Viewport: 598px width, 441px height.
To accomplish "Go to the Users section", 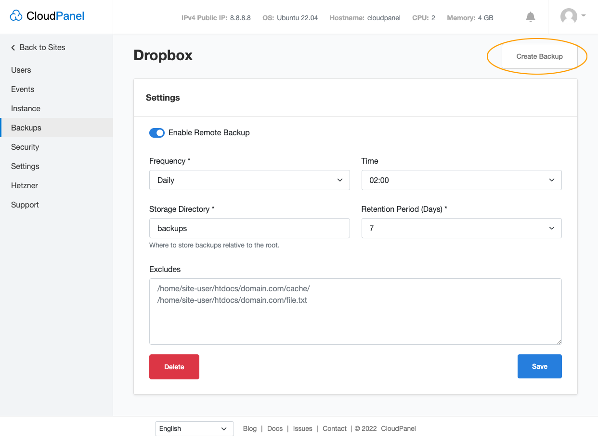I will 21,70.
